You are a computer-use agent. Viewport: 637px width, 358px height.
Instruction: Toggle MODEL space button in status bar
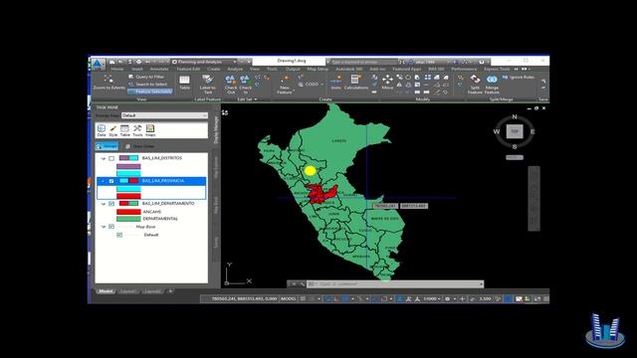[289, 298]
